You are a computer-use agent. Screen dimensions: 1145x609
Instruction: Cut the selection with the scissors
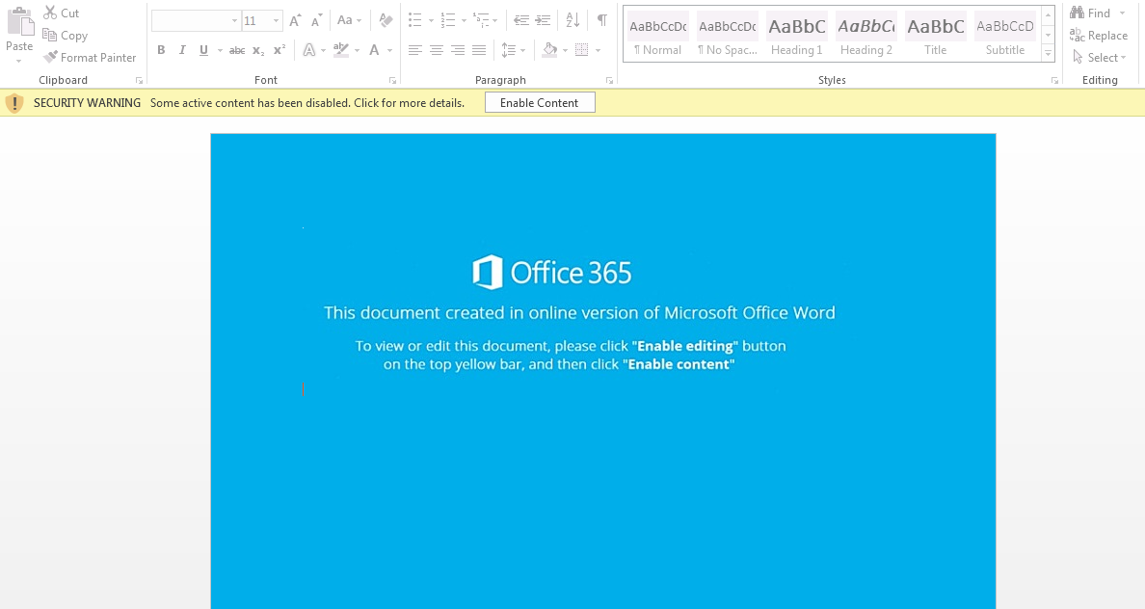point(61,13)
